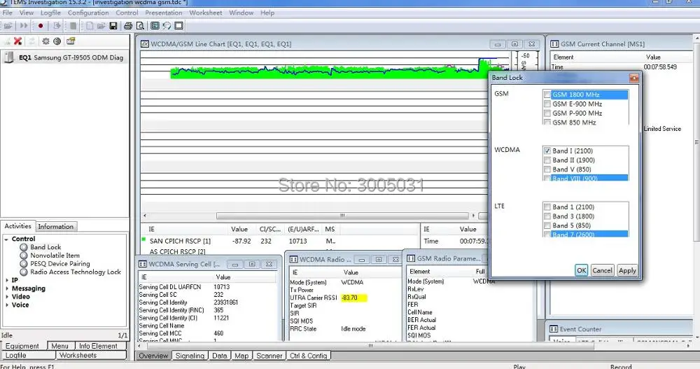Viewport: 700px width, 369px height.
Task: Click Apply in Band Lock dialog
Action: pyautogui.click(x=627, y=270)
